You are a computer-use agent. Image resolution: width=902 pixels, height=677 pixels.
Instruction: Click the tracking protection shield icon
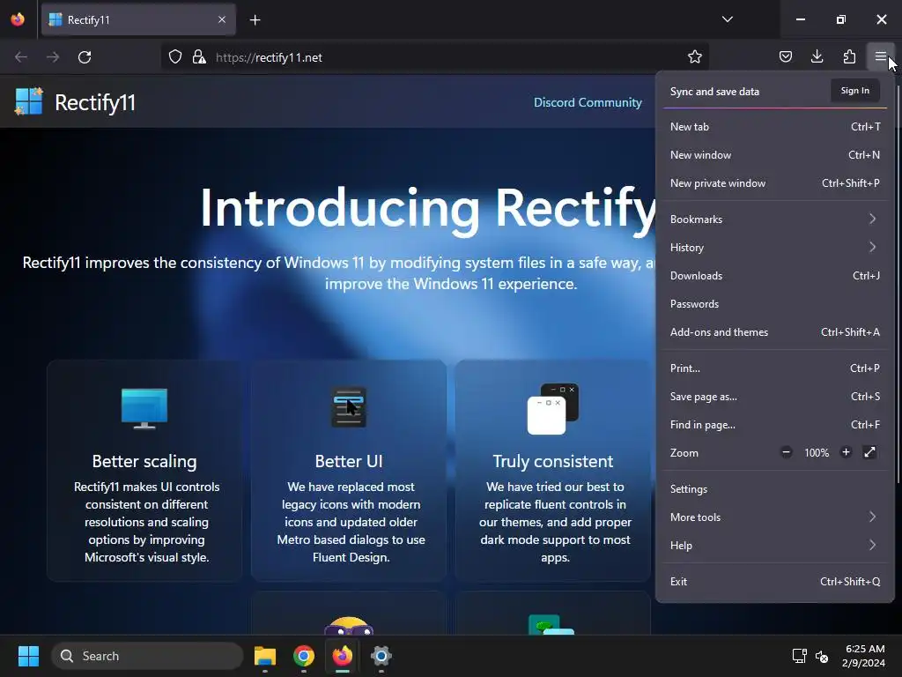[x=175, y=57]
